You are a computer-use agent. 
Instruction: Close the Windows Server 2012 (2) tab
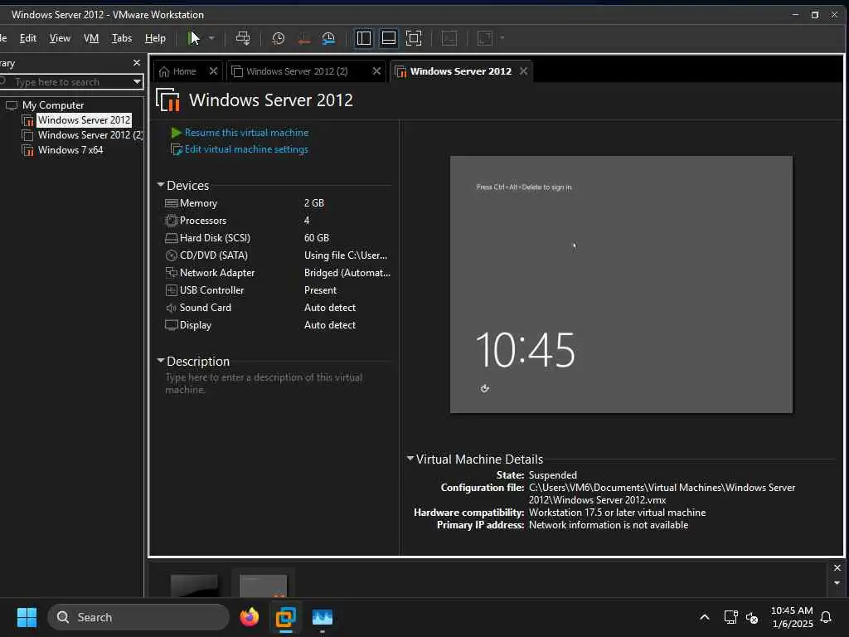[377, 71]
